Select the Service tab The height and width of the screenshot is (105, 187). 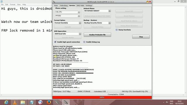click(x=72, y=6)
